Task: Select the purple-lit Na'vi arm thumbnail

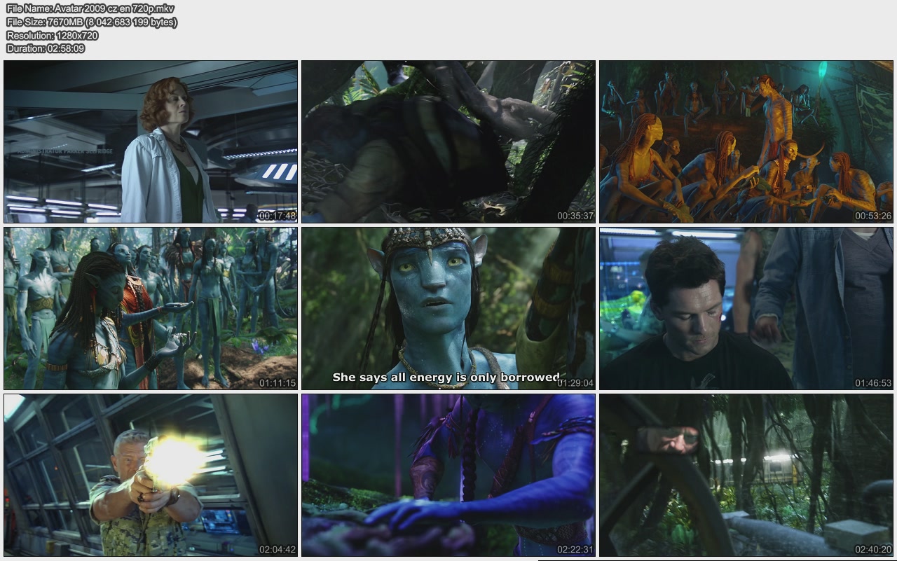Action: (448, 475)
